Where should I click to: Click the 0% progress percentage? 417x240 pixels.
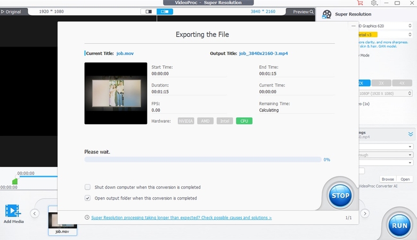(x=327, y=159)
